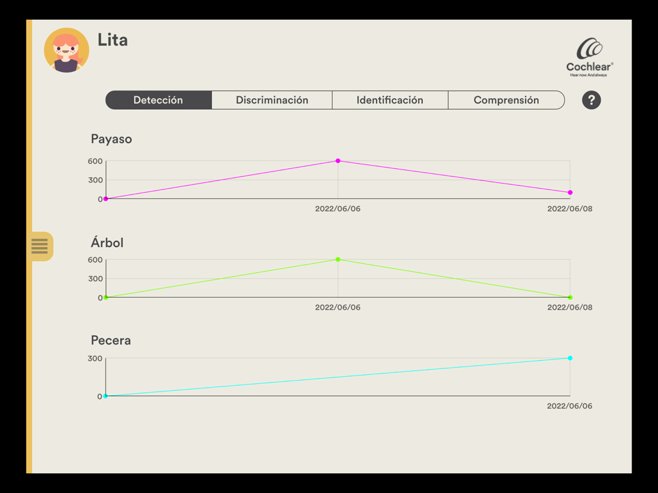Click the Árbol starting green point

[106, 297]
